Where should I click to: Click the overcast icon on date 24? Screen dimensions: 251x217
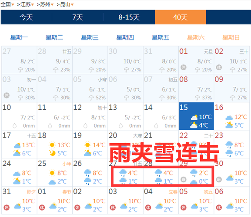pyautogui.click(x=17, y=174)
